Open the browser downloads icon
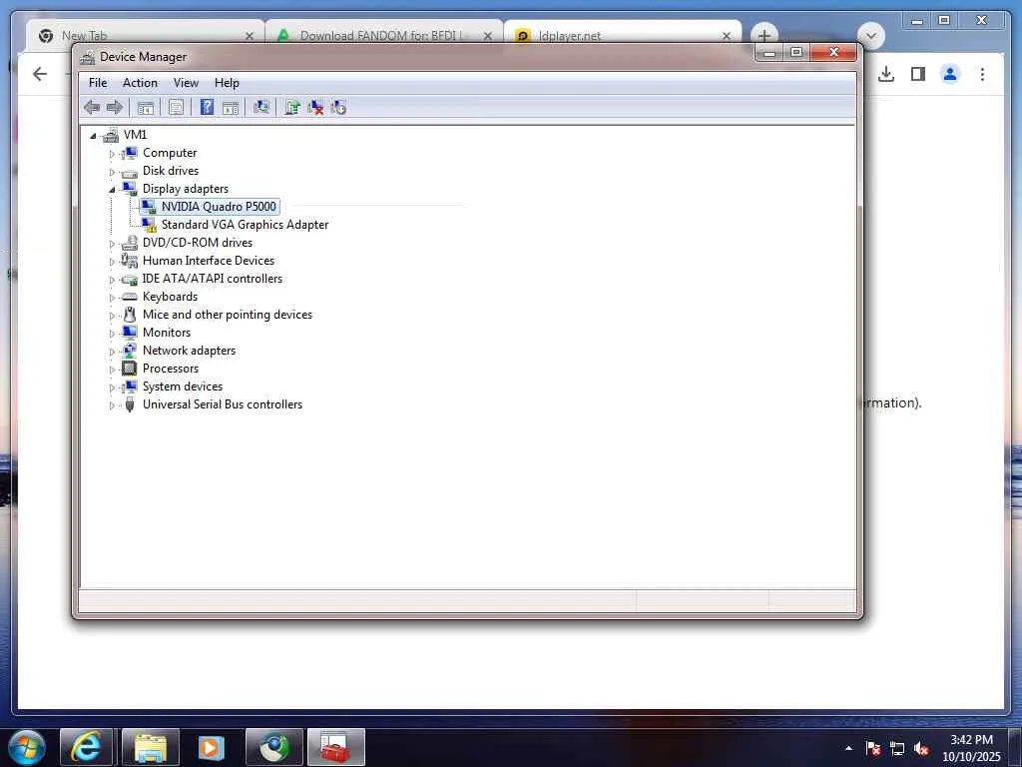 (886, 74)
